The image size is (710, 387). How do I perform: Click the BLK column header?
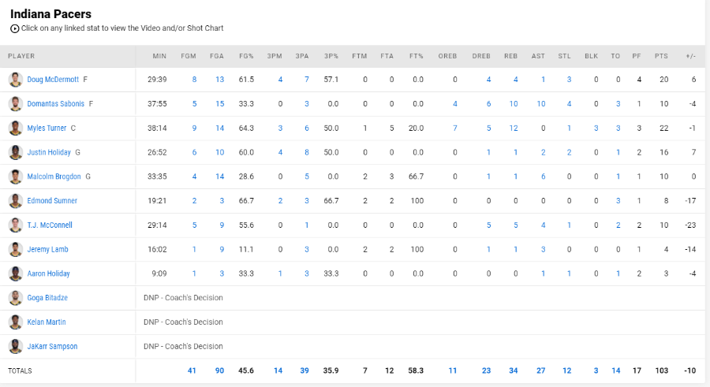coord(592,56)
